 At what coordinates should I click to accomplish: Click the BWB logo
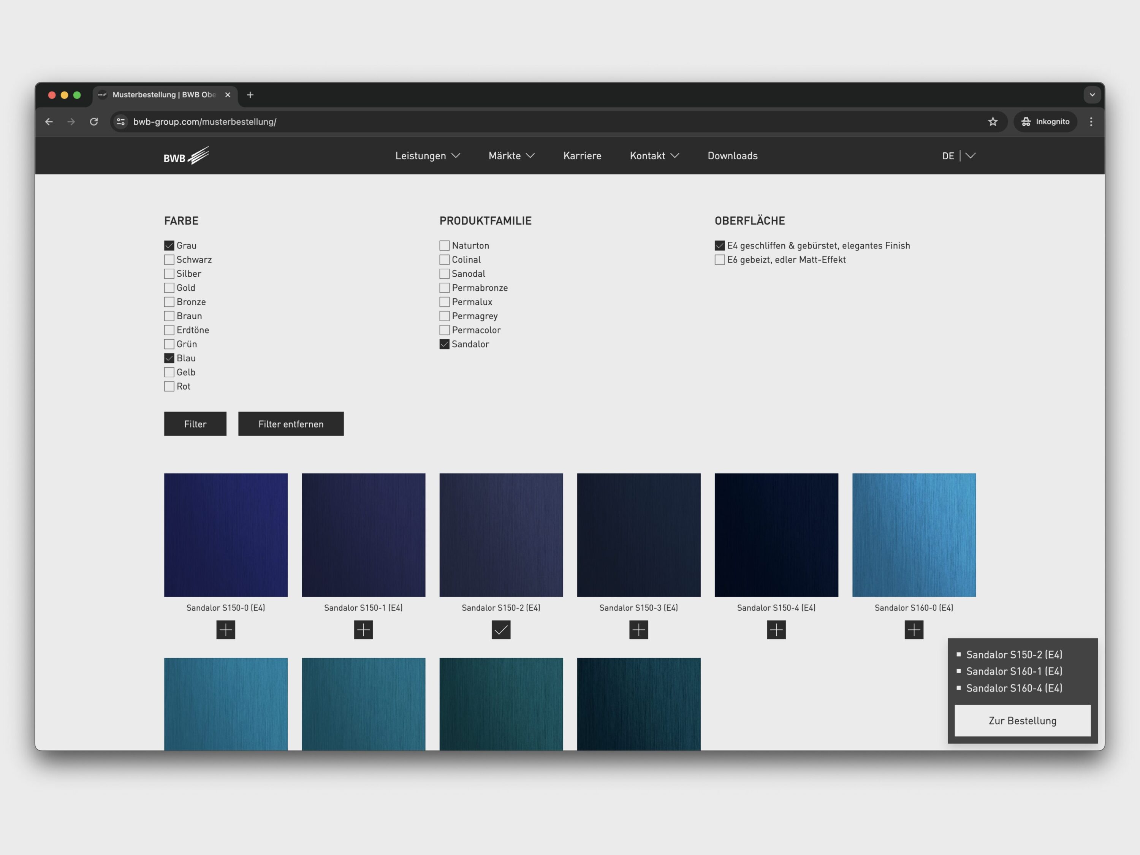[x=186, y=156]
